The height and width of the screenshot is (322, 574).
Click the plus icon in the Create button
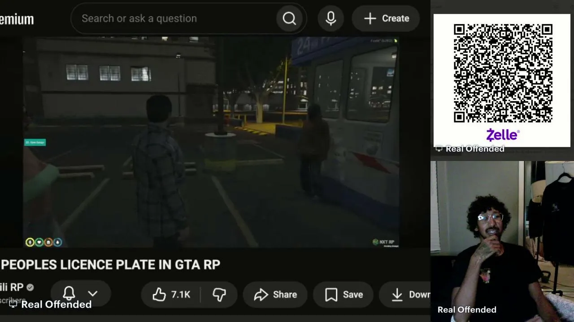[370, 18]
